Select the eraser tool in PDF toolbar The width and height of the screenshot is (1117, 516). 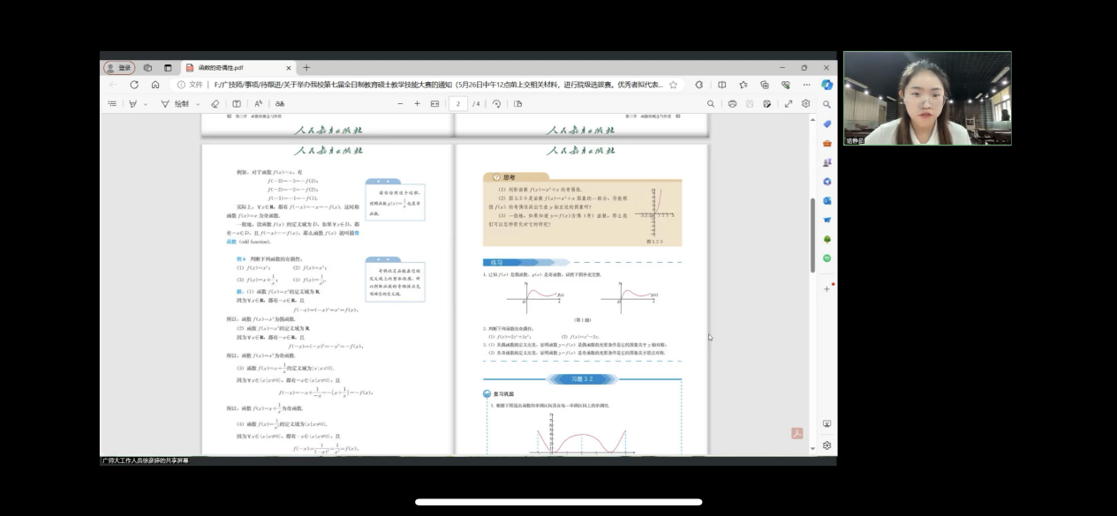click(x=215, y=104)
